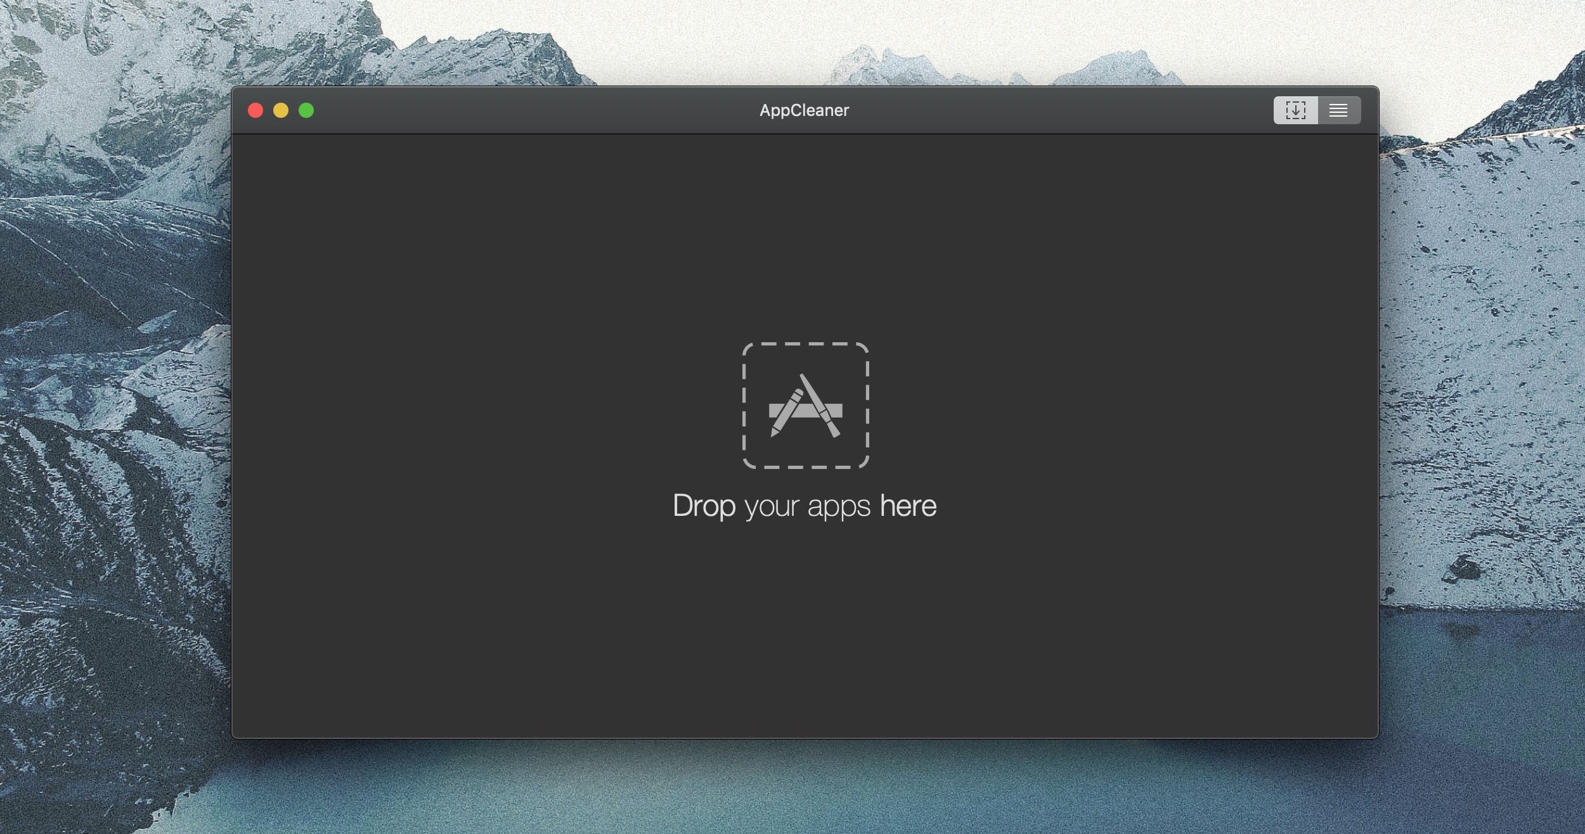
Task: Close the AppCleaner window with red button
Action: (256, 111)
